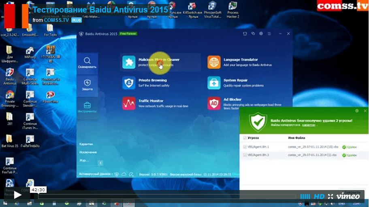This screenshot has width=369, height=207.
Task: Open the For Tests desktop folder
Action: (x=50, y=30)
